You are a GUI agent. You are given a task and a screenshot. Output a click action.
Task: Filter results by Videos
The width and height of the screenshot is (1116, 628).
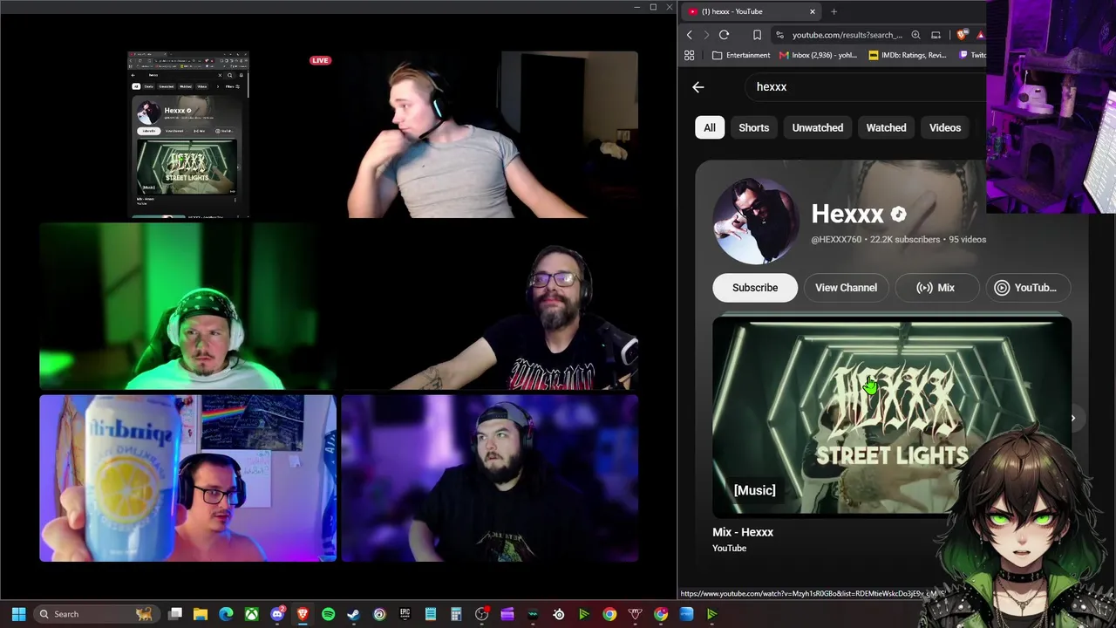coord(945,127)
